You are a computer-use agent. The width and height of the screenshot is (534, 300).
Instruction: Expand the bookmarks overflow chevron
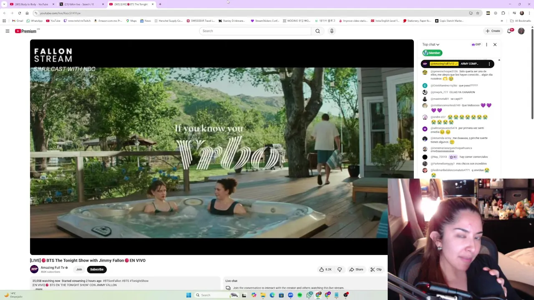tap(502, 21)
